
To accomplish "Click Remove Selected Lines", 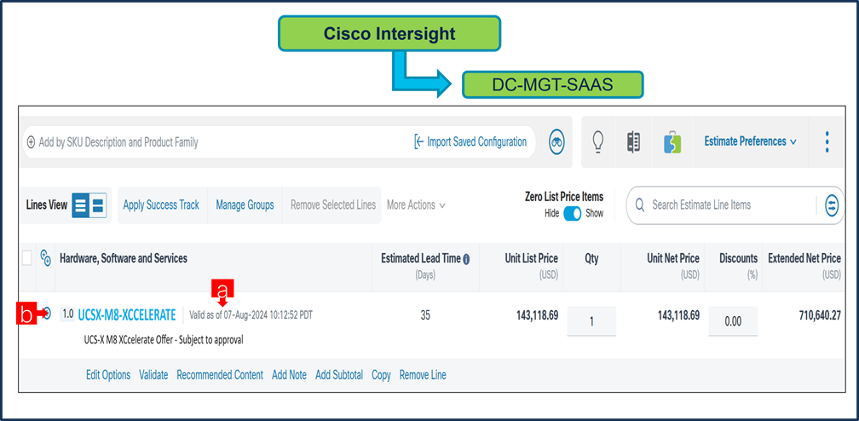I will point(333,205).
